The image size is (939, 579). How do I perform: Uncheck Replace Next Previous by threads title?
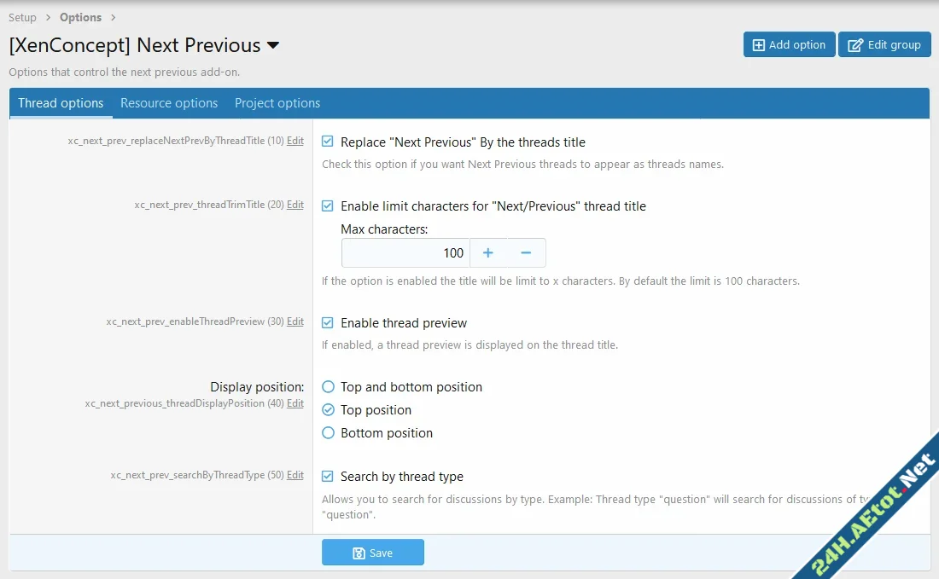tap(328, 142)
